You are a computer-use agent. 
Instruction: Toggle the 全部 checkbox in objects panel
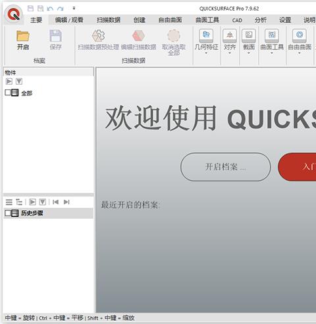(7, 93)
